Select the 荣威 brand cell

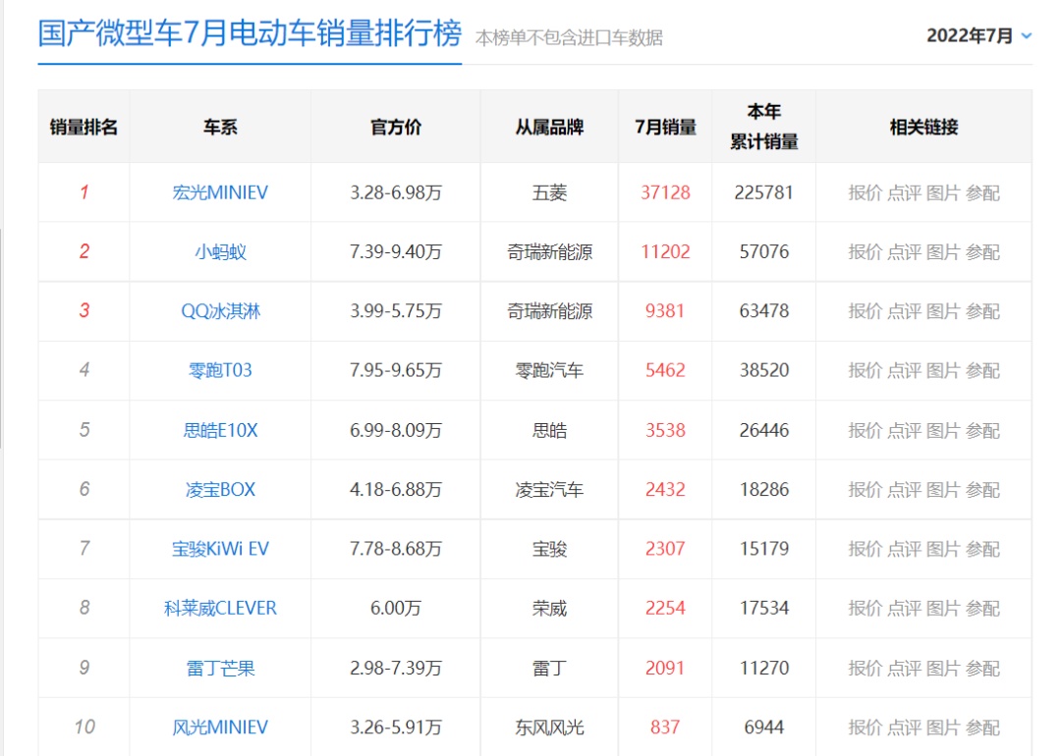click(549, 608)
